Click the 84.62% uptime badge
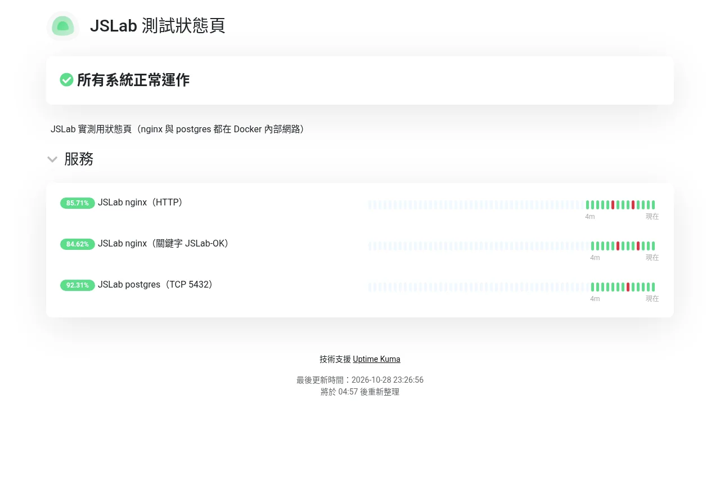 [78, 244]
